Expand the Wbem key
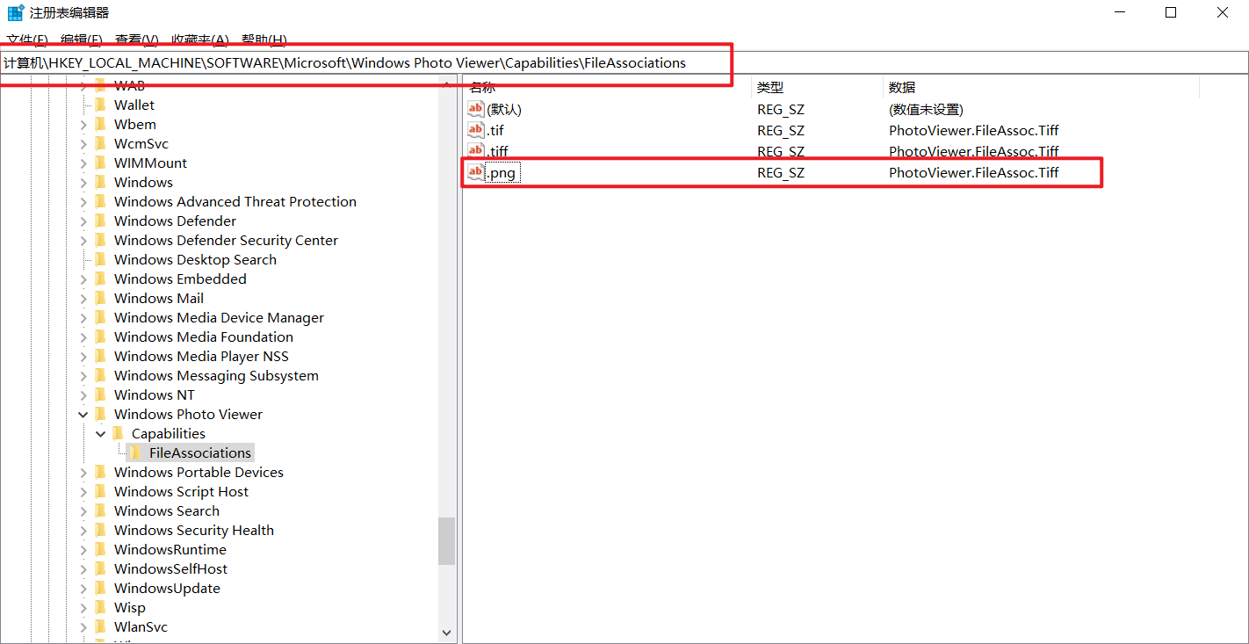The height and width of the screenshot is (644, 1249). [83, 124]
